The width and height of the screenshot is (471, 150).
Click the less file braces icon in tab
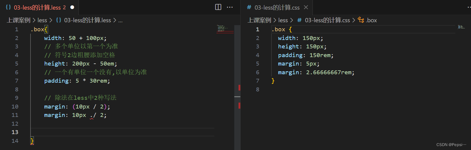(x=8, y=8)
